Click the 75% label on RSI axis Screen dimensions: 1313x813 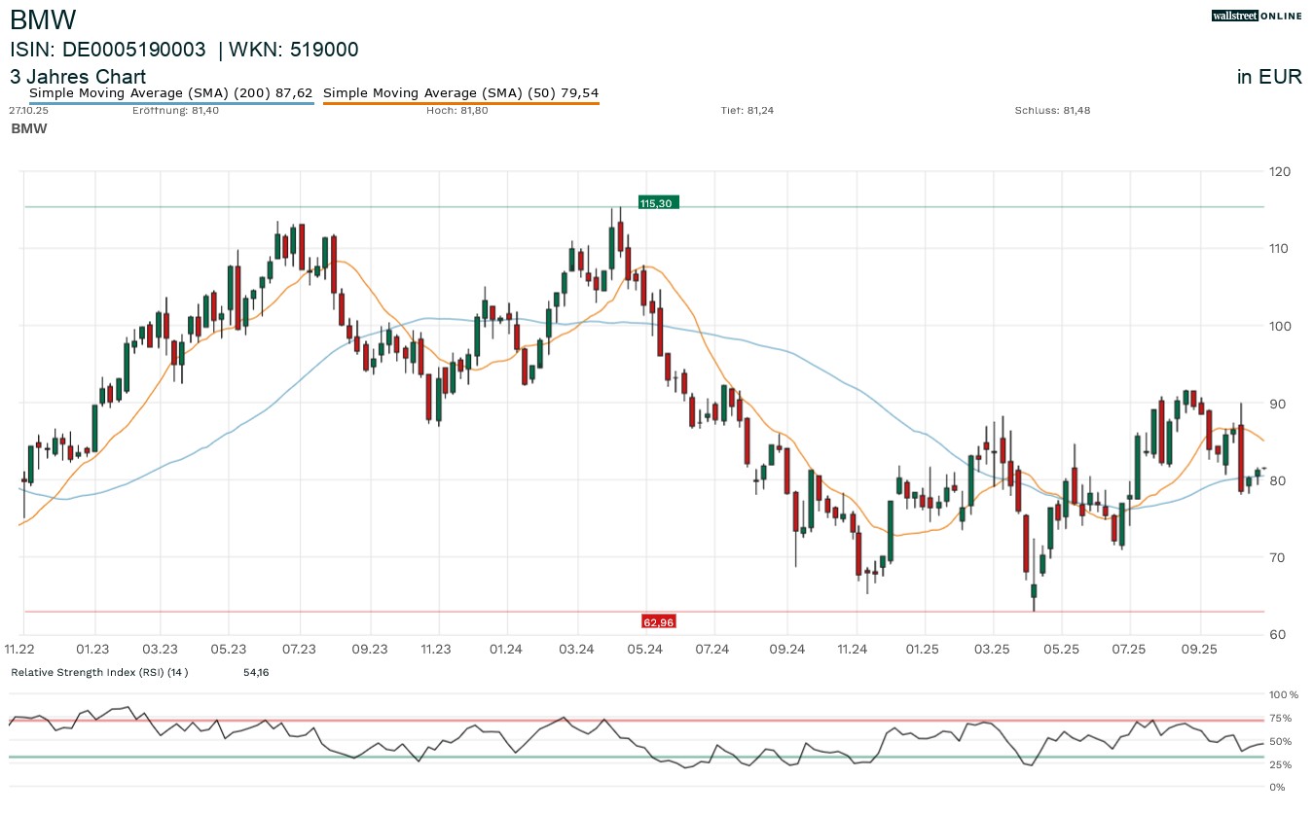point(1282,719)
